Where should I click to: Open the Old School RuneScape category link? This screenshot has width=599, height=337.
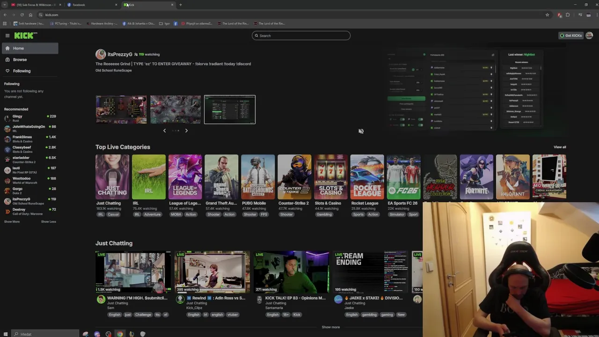pos(114,70)
